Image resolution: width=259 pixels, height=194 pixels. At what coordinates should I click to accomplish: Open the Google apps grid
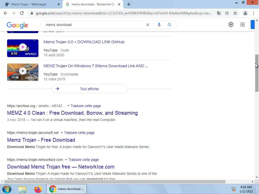(243, 25)
